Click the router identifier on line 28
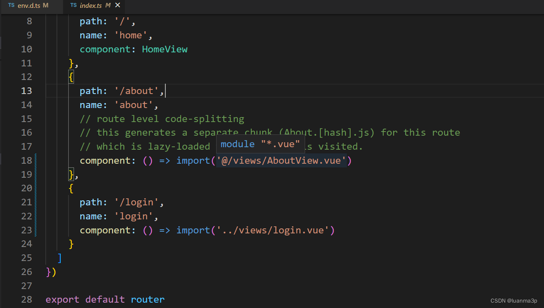Screen dimensions: 544x308 [x=148, y=299]
